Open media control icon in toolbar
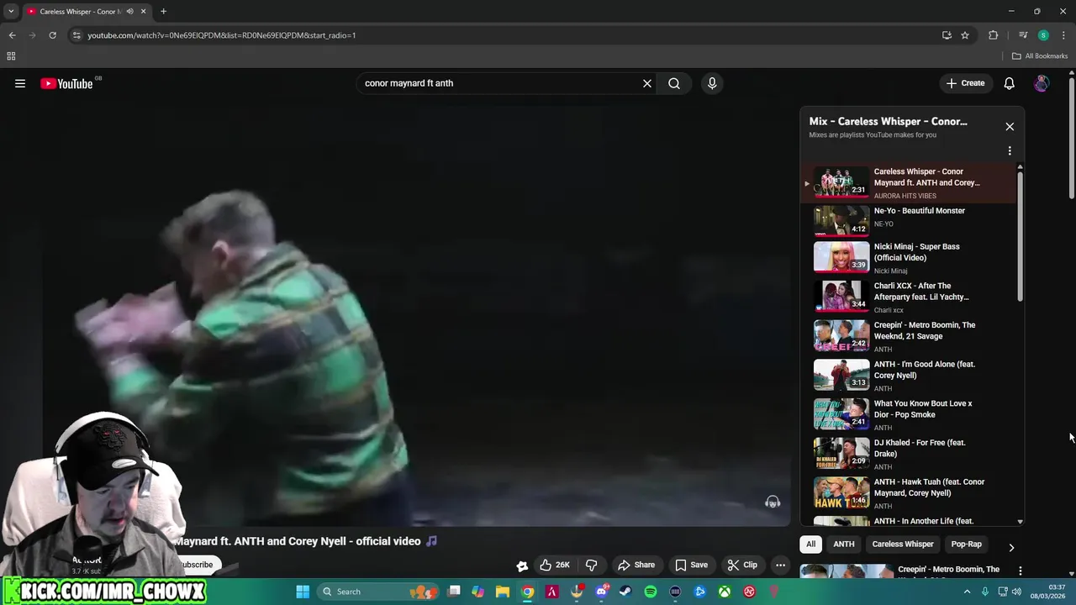Image resolution: width=1076 pixels, height=605 pixels. [1023, 35]
